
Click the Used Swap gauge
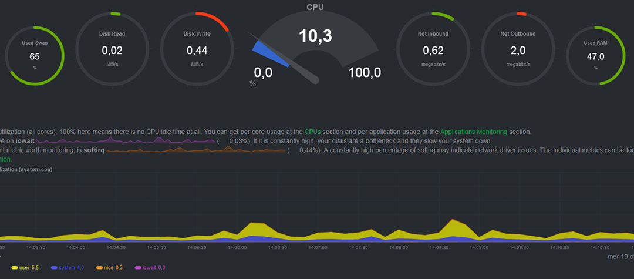(x=35, y=56)
